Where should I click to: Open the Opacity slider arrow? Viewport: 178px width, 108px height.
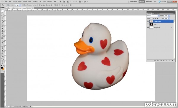click(x=169, y=16)
